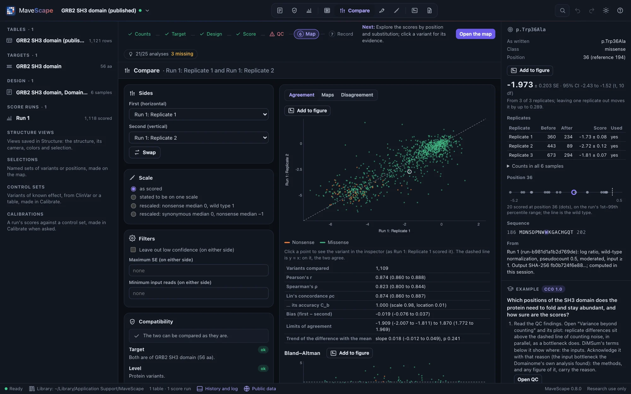The image size is (631, 394).
Task: Check 'Leave out low confidence' checkbox
Action: [133, 250]
